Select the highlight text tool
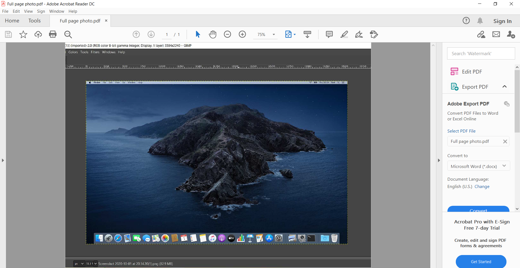This screenshot has width=520, height=268. point(344,34)
